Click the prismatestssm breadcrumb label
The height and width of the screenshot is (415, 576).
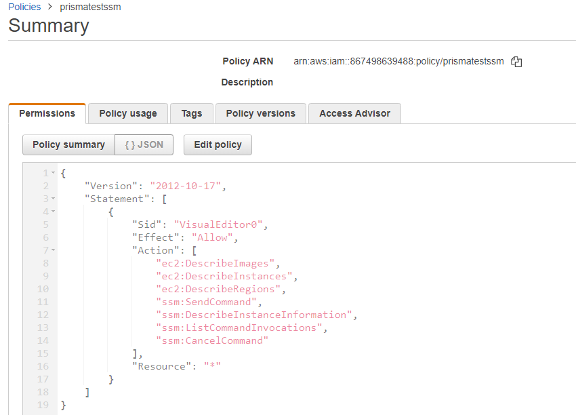[90, 7]
